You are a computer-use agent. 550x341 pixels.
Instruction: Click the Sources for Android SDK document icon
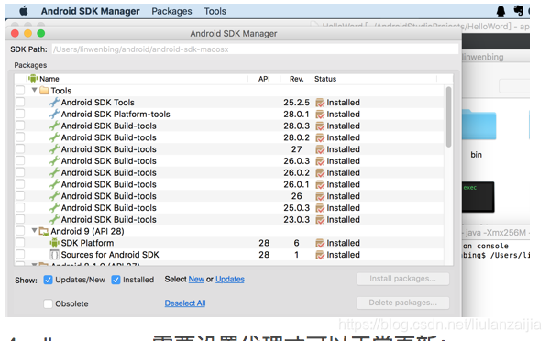[x=54, y=254]
